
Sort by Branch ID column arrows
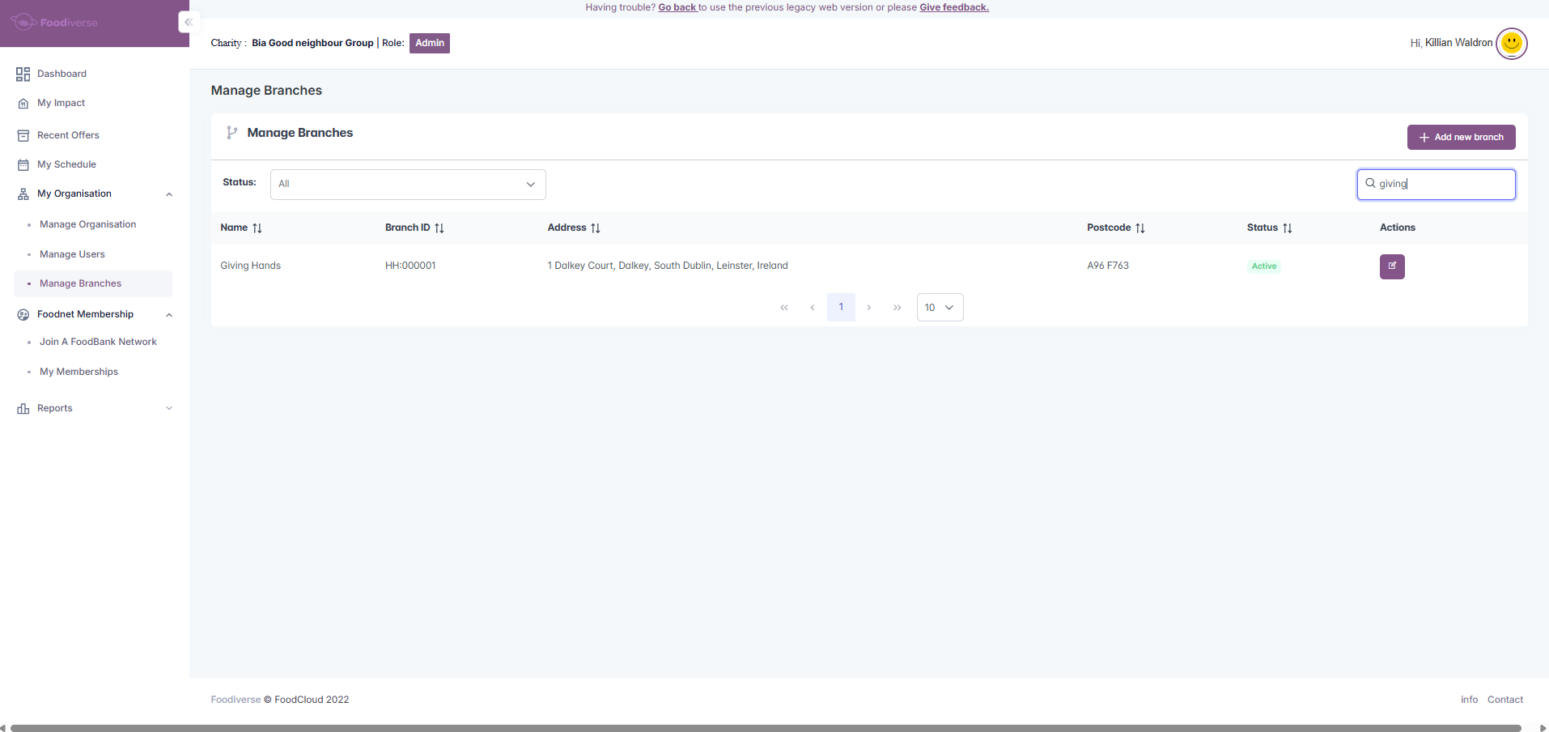click(x=439, y=228)
